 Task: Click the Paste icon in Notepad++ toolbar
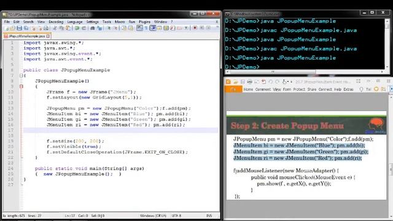[x=68, y=28]
